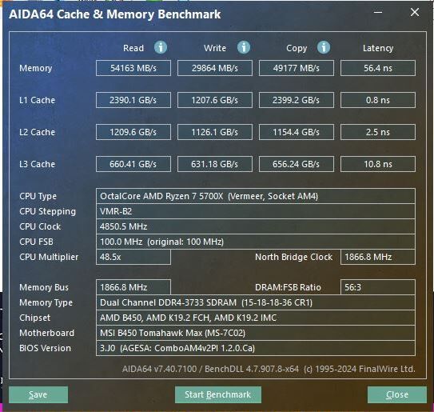
Task: Select the Memory read value 54163 MB/s
Action: click(x=133, y=68)
